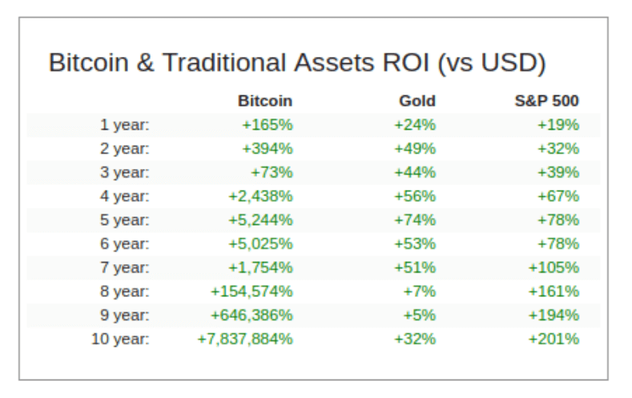Click Gold's +5% nine-year value
The height and width of the screenshot is (398, 632).
(x=419, y=315)
